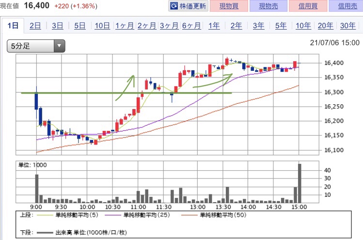
Task: Open the 信用売 margin sell link
Action: point(347,6)
